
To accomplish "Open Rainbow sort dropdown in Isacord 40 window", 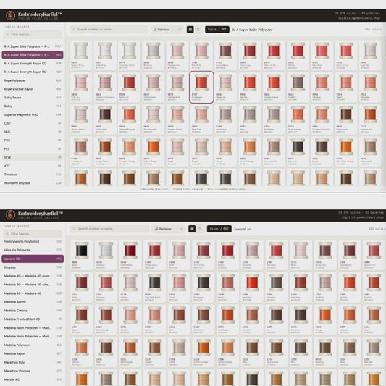I will coord(169,229).
